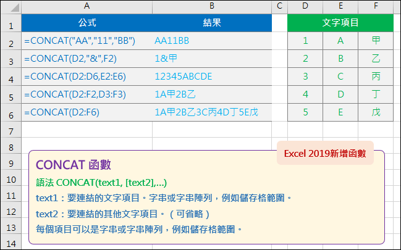Click the 語法 CONCAT(text1, [text2],...) line
This screenshot has height=250, width=401.
[101, 183]
